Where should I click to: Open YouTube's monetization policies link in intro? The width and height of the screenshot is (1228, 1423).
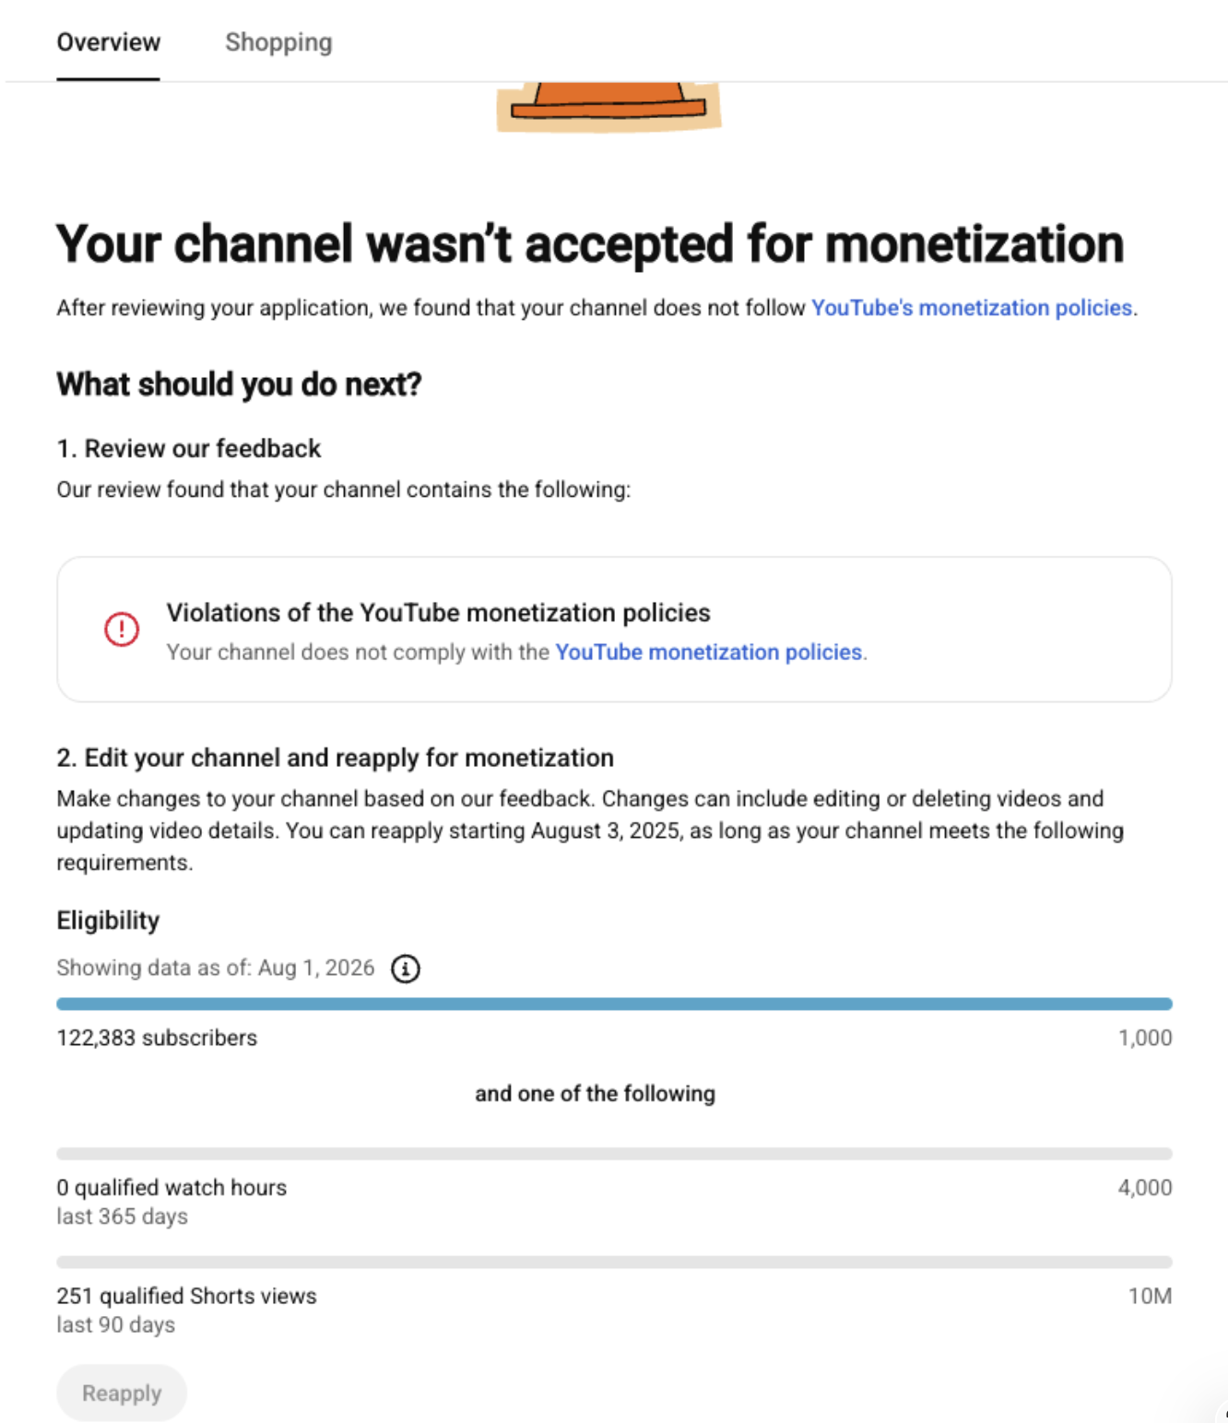[972, 308]
